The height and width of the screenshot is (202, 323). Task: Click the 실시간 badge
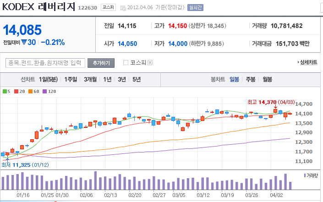click(195, 8)
